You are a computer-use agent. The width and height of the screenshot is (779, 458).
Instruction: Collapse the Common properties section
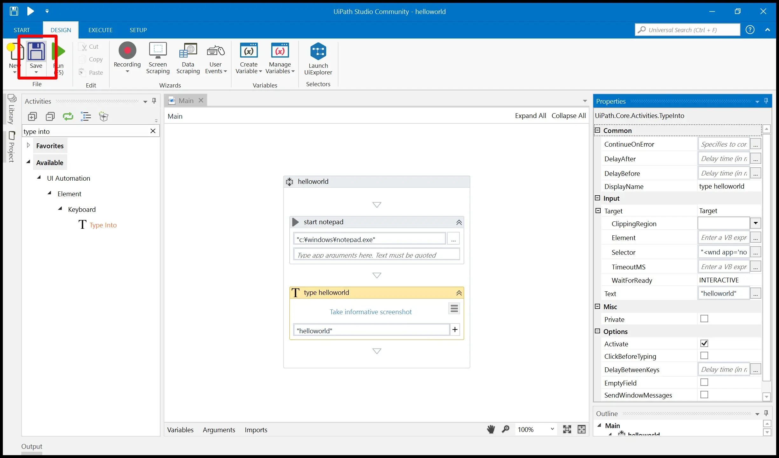coord(597,130)
